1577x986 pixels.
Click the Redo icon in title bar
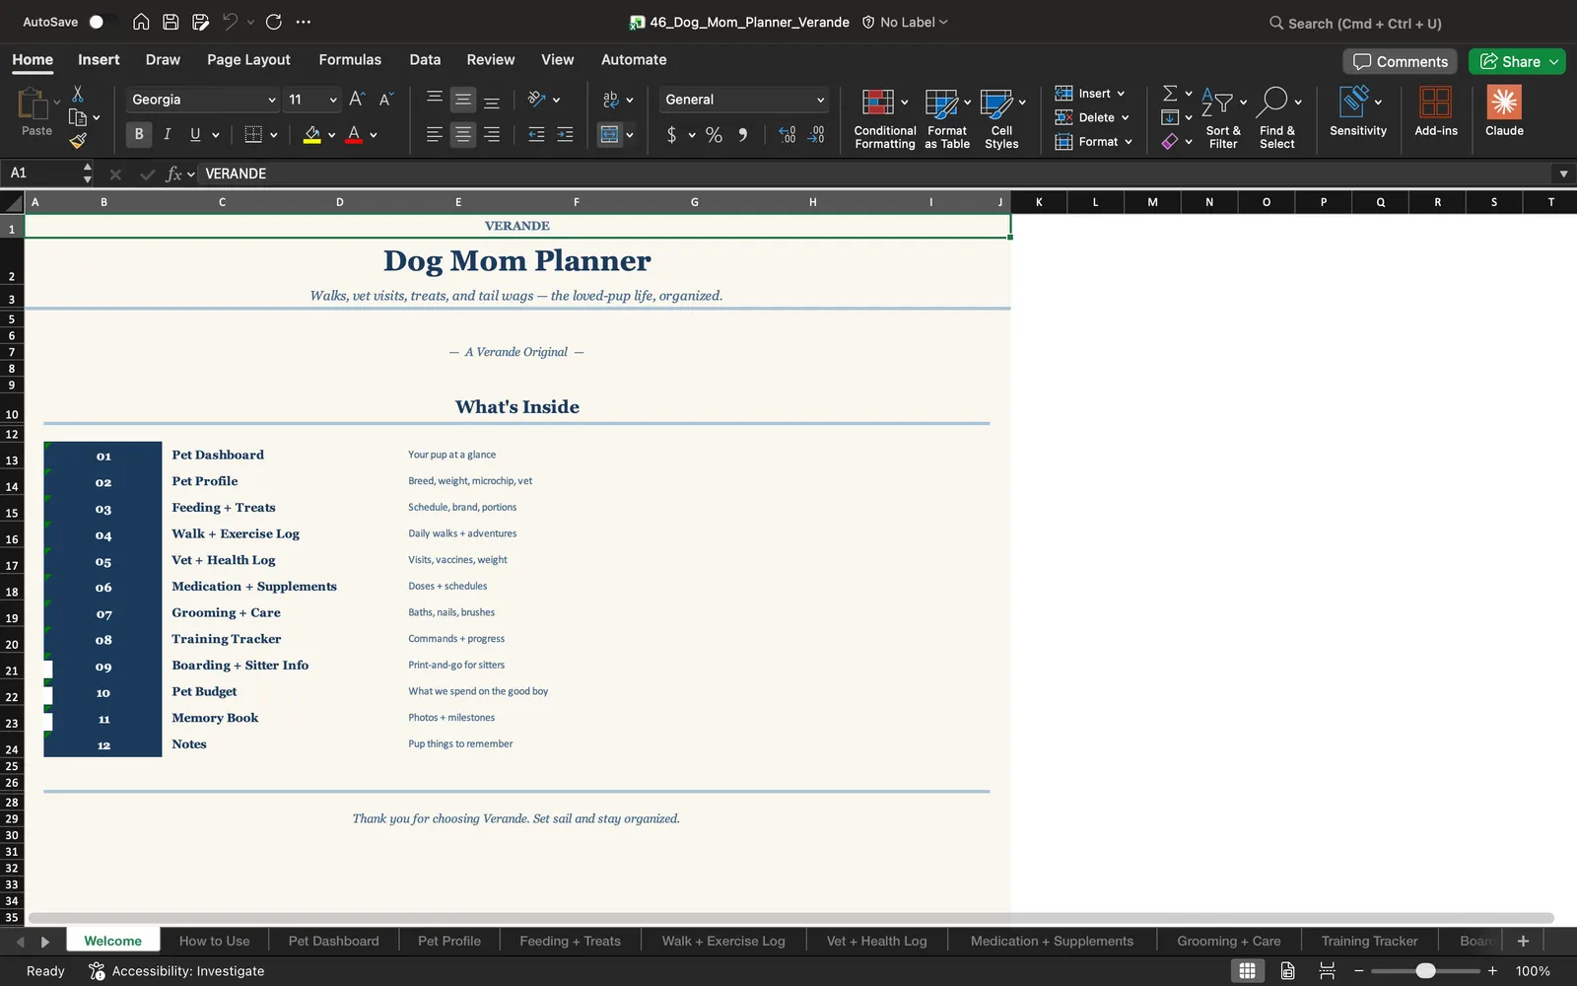coord(274,22)
